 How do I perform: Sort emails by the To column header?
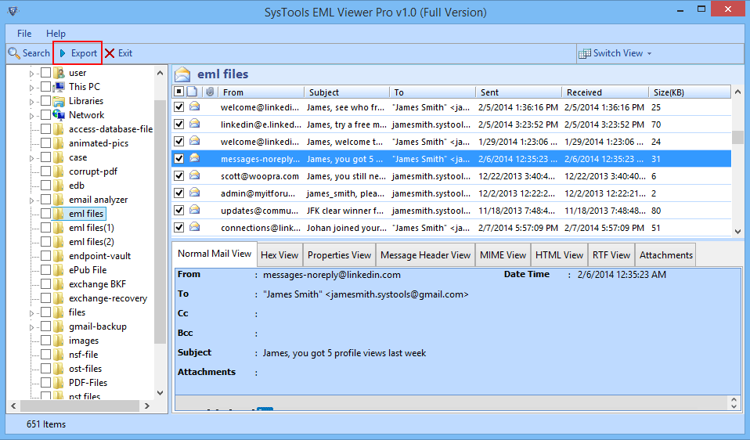432,92
